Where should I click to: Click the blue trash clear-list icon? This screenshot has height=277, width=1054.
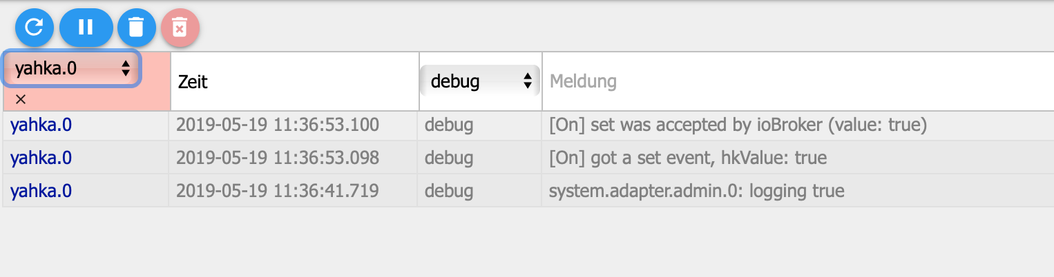point(136,28)
